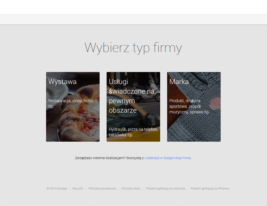This screenshot has width=267, height=206.
Task: Click the Wybierz typ firmy heading
Action: pyautogui.click(x=133, y=48)
